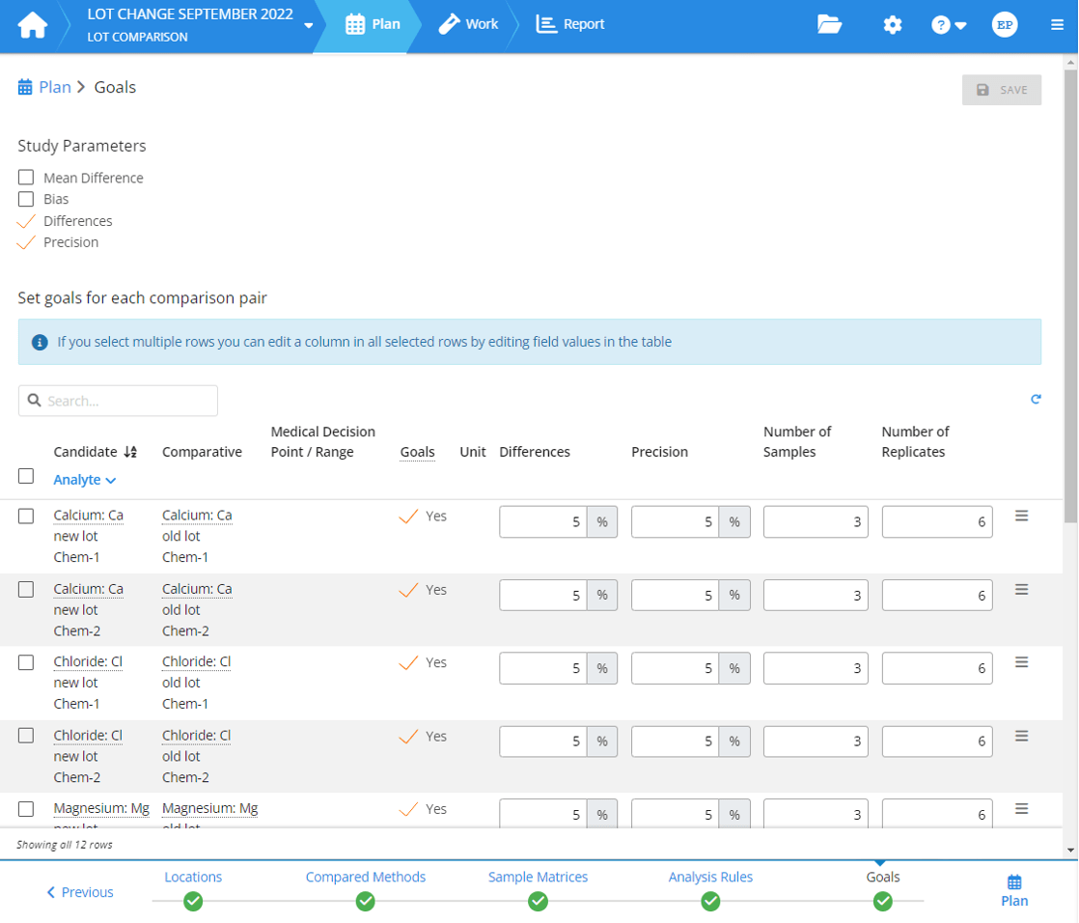Switch to the Work tab
Viewport: 1079px width, 923px height.
pyautogui.click(x=469, y=24)
